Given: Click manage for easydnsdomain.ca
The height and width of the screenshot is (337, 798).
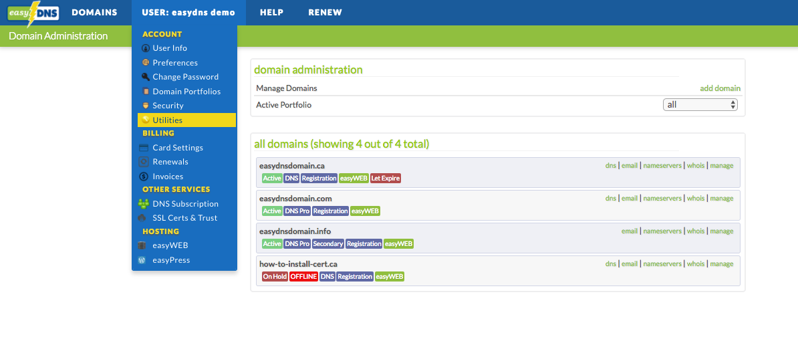Looking at the screenshot, I should coord(722,165).
